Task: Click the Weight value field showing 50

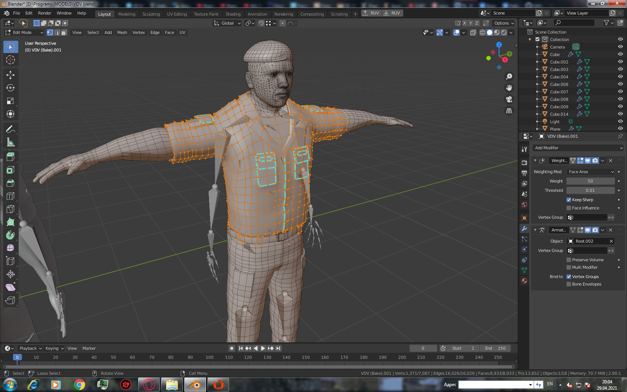Action: click(590, 181)
